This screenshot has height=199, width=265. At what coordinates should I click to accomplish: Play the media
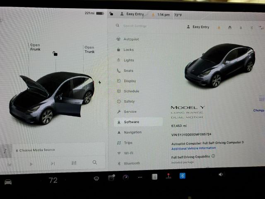click(31, 164)
